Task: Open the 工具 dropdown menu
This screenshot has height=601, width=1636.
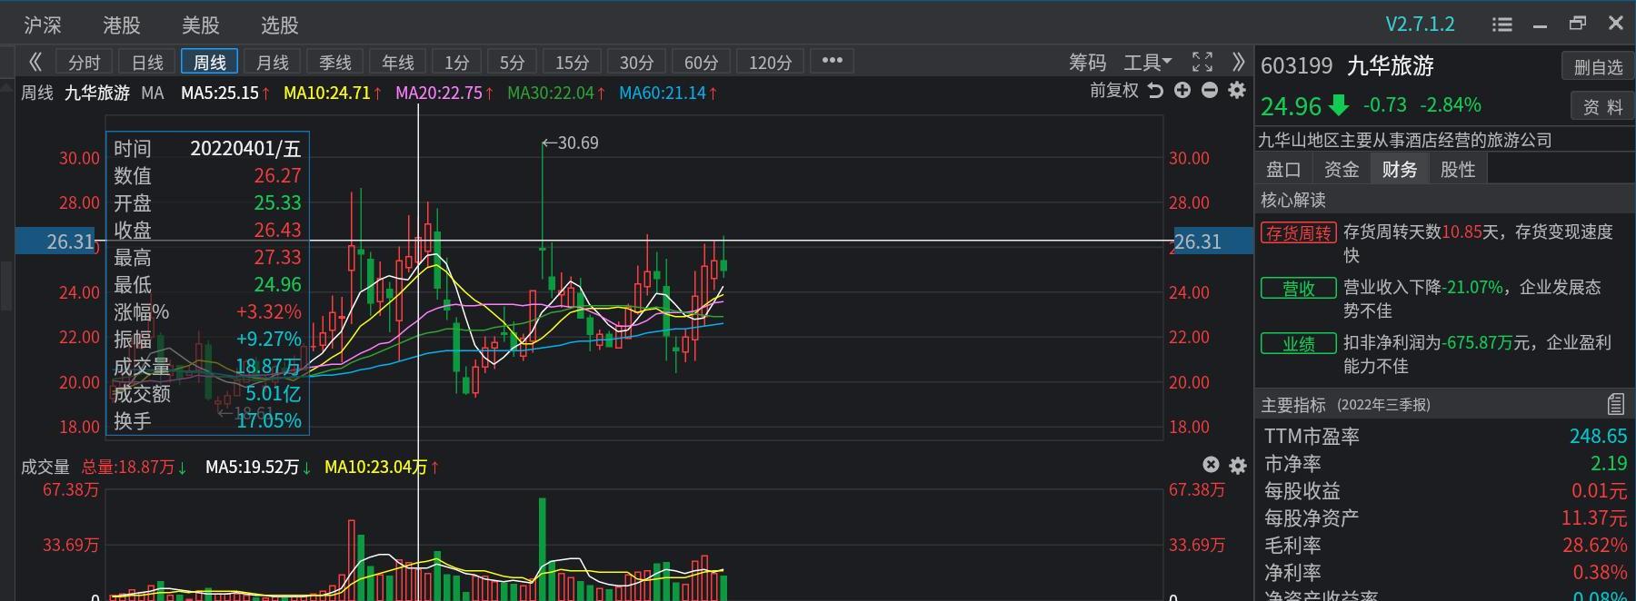Action: (x=1147, y=62)
